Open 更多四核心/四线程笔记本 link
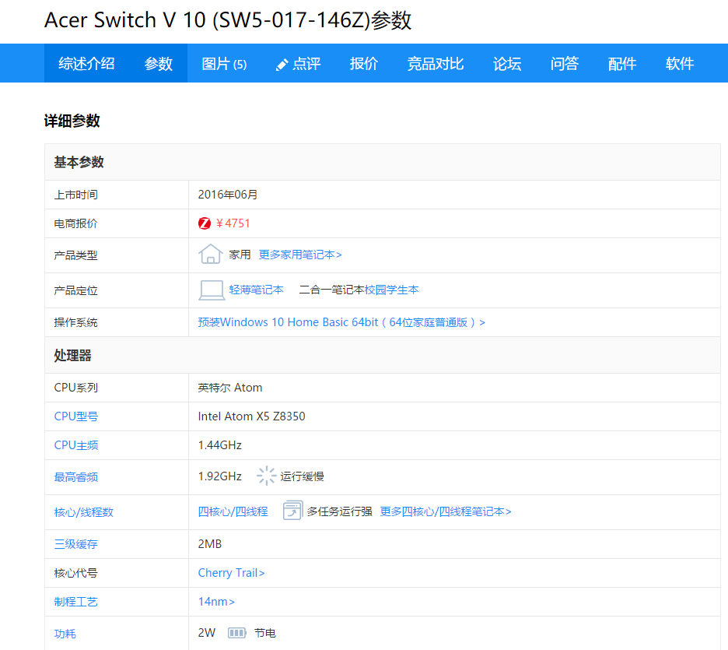The height and width of the screenshot is (650, 728). [446, 511]
